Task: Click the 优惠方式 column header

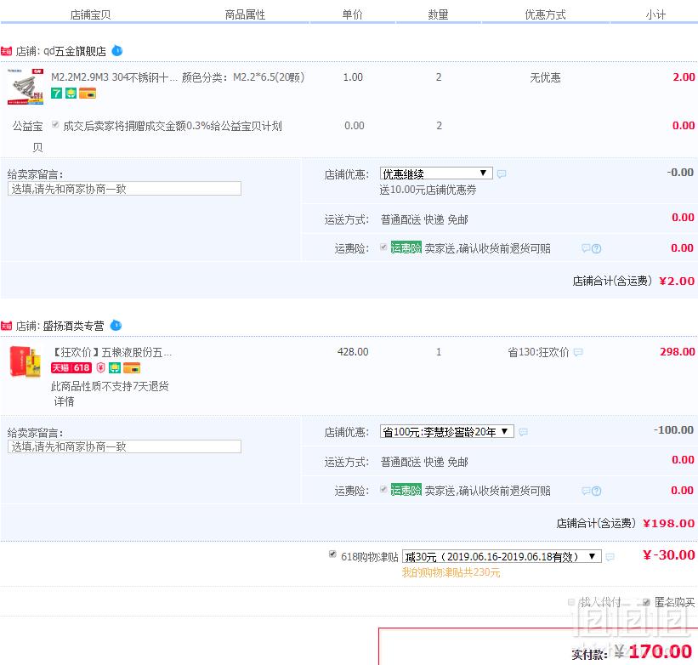Action: tap(545, 14)
